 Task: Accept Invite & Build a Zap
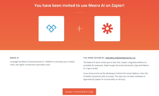(79, 92)
